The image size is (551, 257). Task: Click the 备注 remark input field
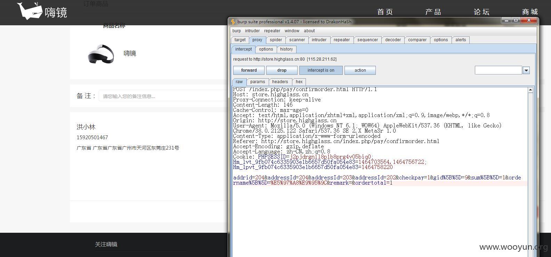coord(163,96)
